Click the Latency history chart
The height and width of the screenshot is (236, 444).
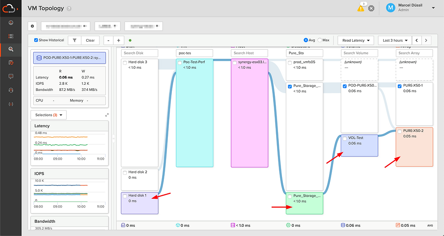pos(69,146)
